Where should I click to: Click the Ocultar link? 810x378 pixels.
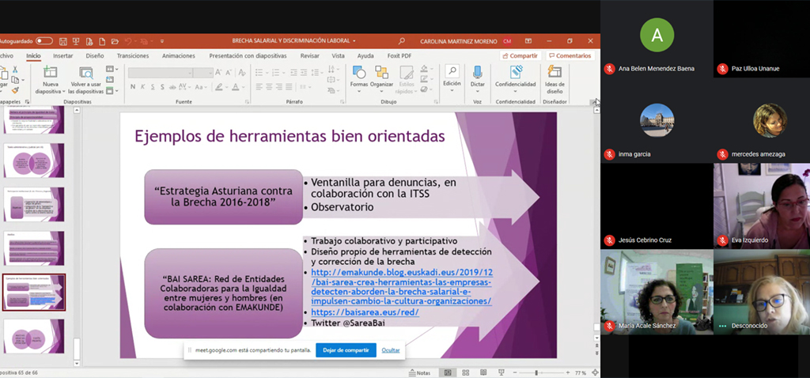pos(391,350)
